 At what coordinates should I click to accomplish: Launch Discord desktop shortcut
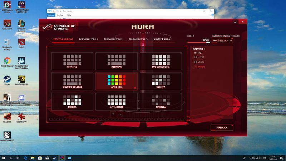click(x=21, y=99)
